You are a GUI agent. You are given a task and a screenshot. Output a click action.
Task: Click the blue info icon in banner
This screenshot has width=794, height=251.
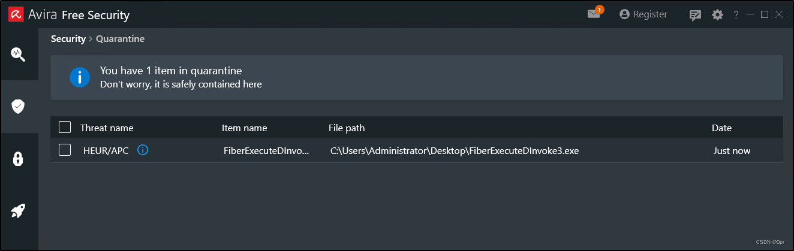pos(79,77)
